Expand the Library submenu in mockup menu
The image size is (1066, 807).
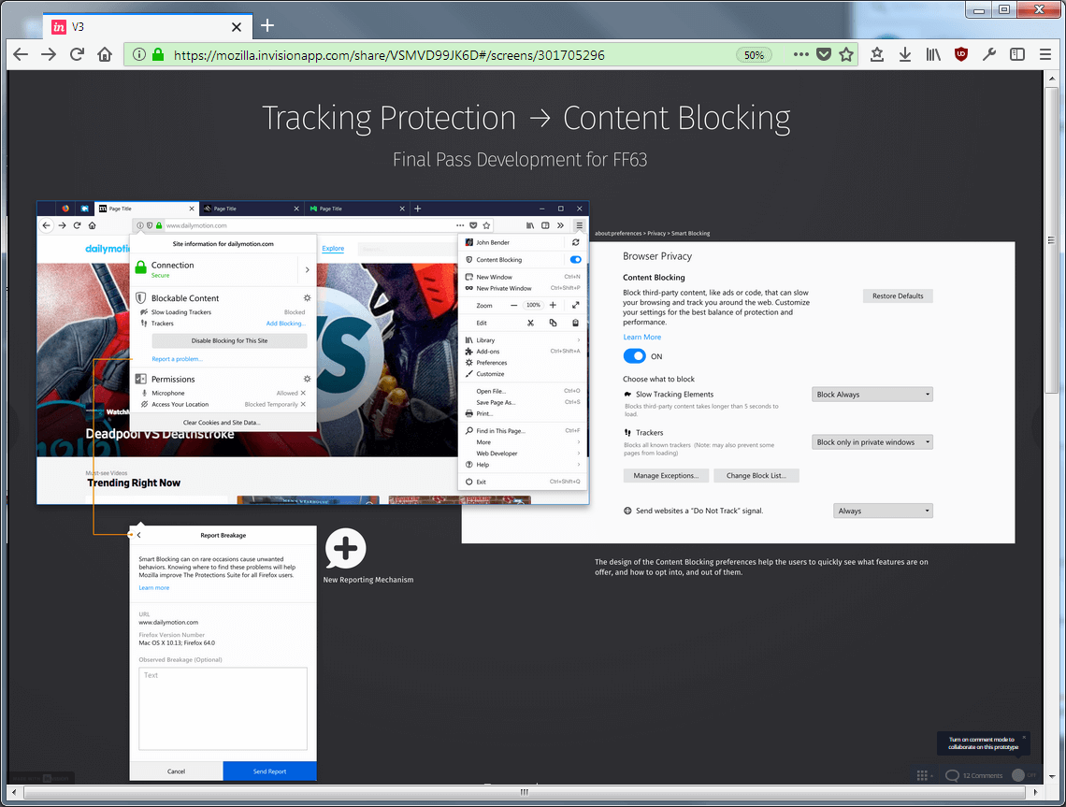click(x=523, y=340)
